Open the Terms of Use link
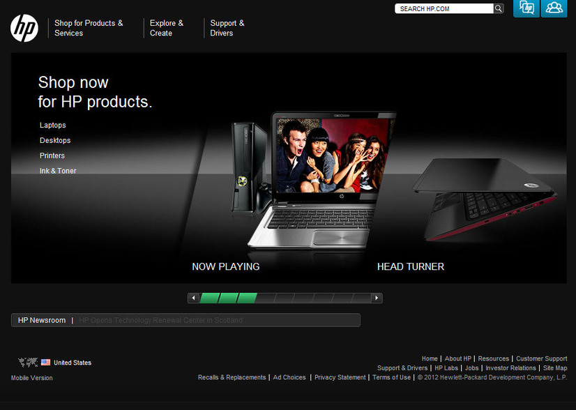 tap(392, 377)
